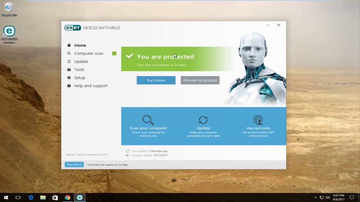Click the Last update refresh icon
This screenshot has width=360, height=202.
coord(128,151)
